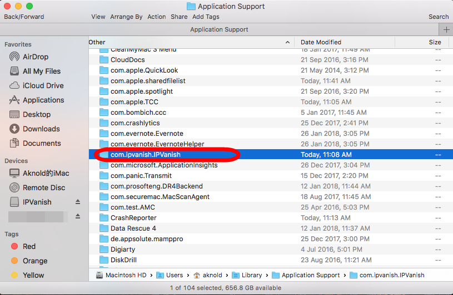453x295 pixels.
Task: Click the Search toolbar item
Action: coord(439,17)
